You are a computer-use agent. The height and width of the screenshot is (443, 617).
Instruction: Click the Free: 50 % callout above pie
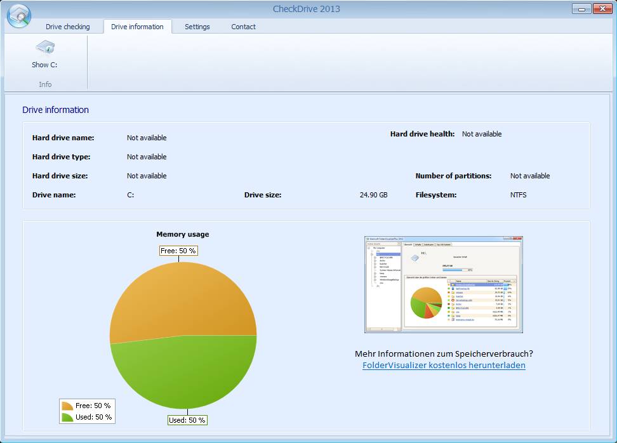click(178, 251)
